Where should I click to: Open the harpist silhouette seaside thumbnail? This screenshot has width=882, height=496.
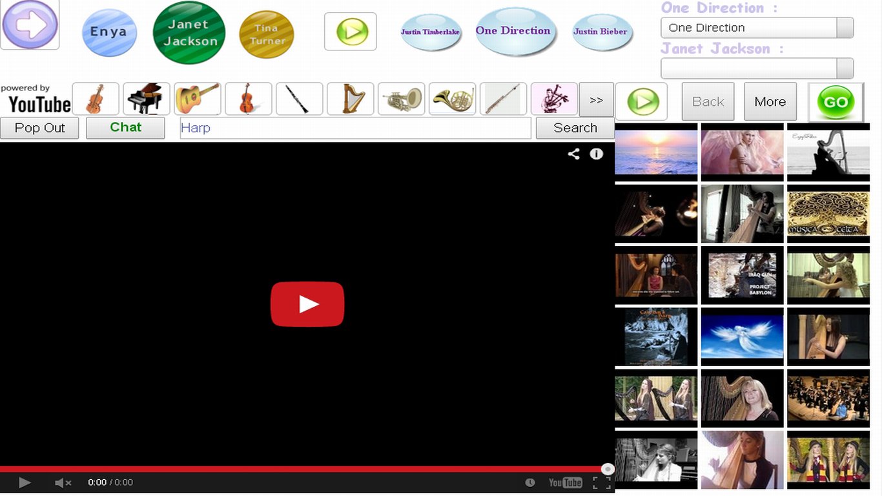(828, 152)
